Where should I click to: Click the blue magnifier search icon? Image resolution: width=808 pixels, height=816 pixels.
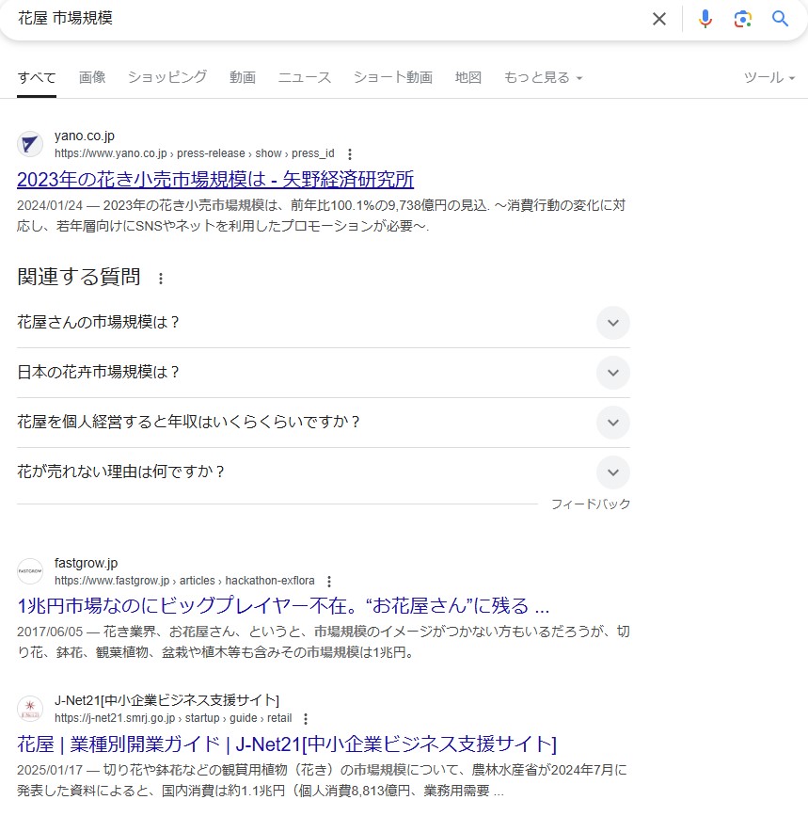click(780, 19)
